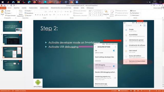
Task: Click Restablecer in Diapositivas group
Action: pyautogui.click(x=29, y=13)
